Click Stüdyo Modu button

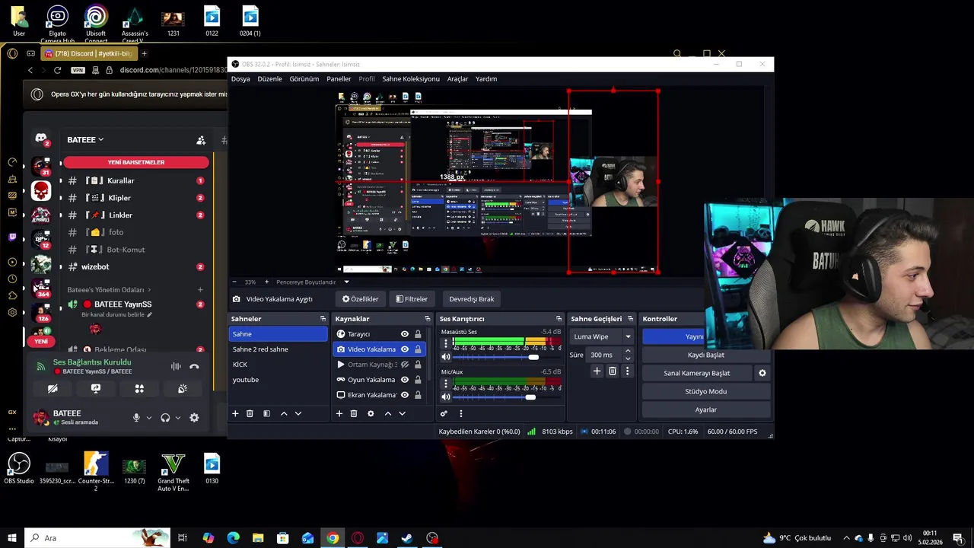(705, 391)
